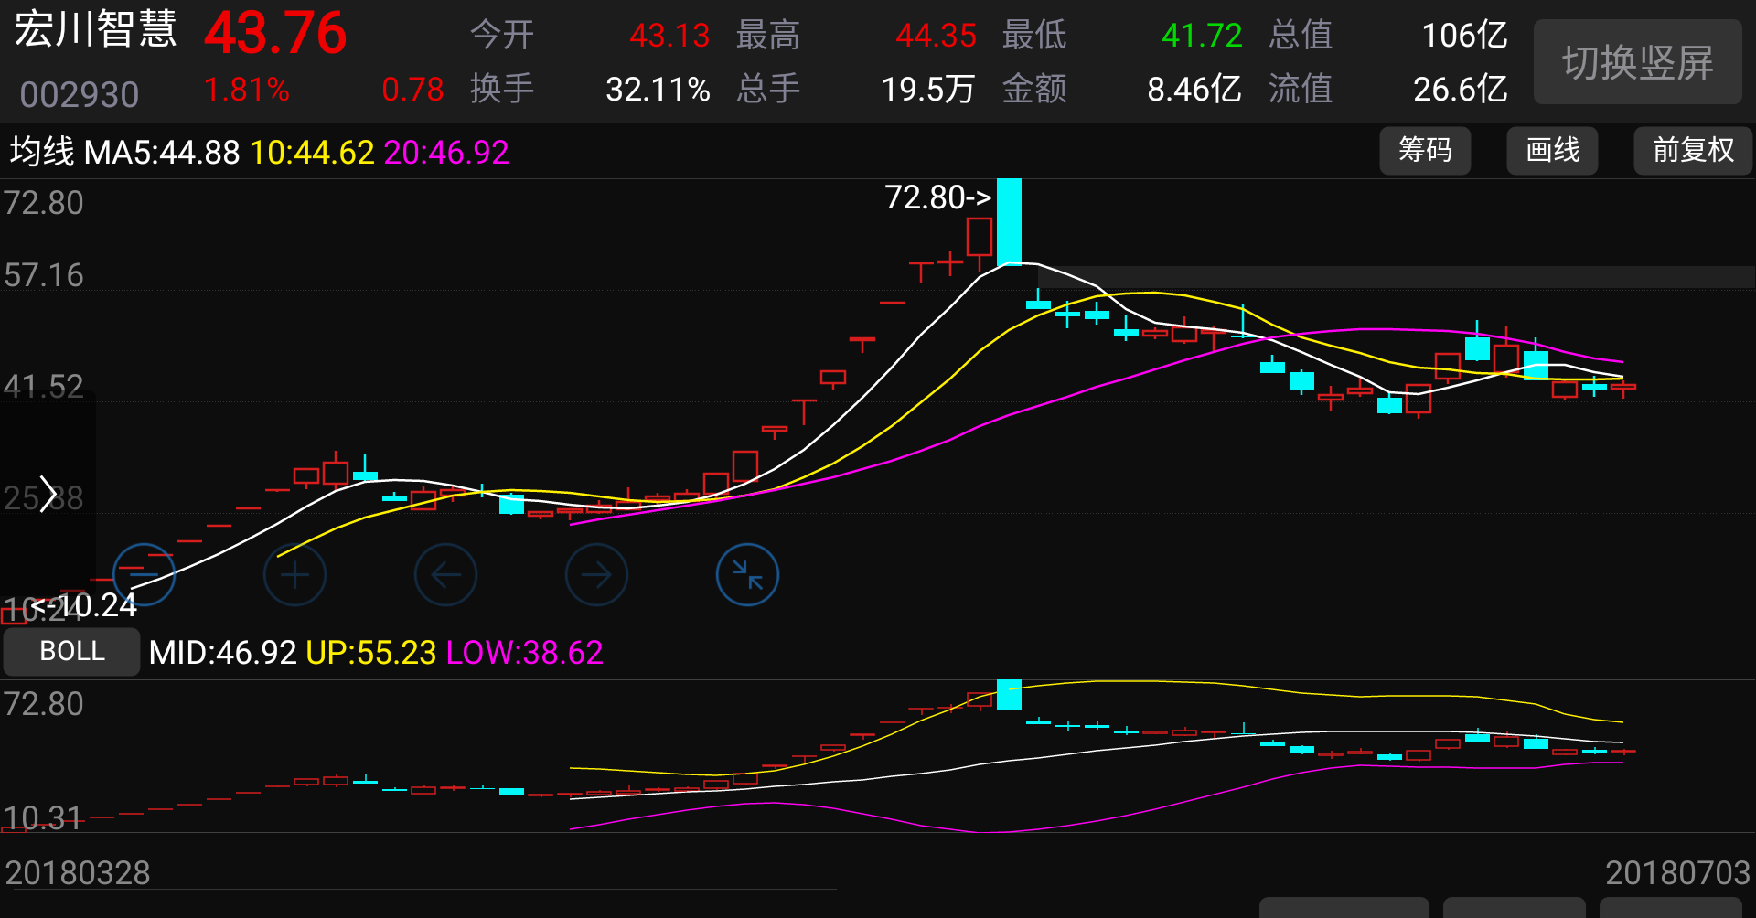The image size is (1756, 918).
Task: Open the 筹码 chip distribution view
Action: click(x=1425, y=150)
